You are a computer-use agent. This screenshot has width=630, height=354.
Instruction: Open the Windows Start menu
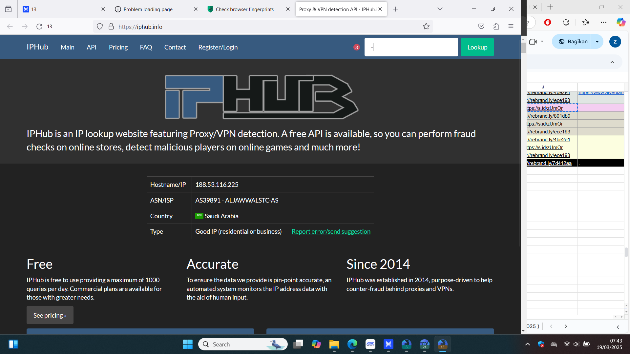point(188,344)
